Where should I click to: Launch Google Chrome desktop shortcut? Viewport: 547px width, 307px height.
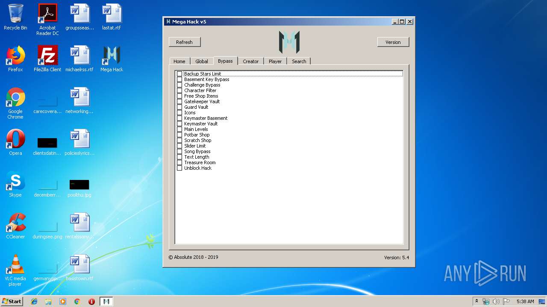point(15,103)
